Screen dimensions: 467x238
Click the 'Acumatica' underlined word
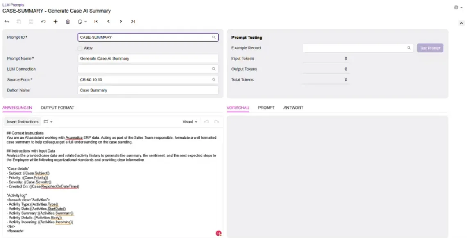74,137
